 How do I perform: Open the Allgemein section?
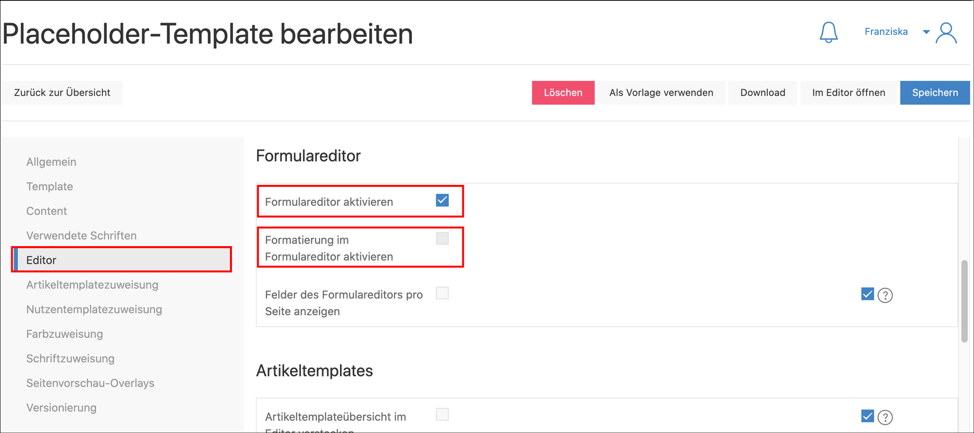point(51,162)
